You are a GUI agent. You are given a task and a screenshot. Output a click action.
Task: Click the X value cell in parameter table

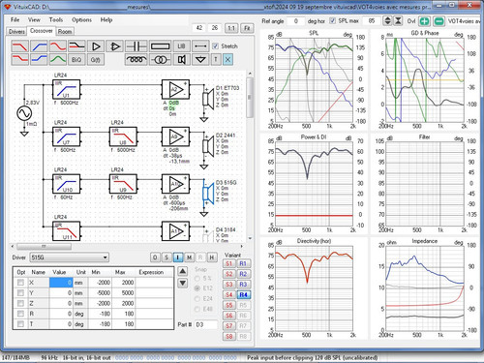[x=61, y=283]
